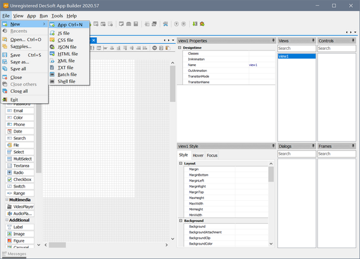Select the Textarea control from palette

click(x=21, y=165)
